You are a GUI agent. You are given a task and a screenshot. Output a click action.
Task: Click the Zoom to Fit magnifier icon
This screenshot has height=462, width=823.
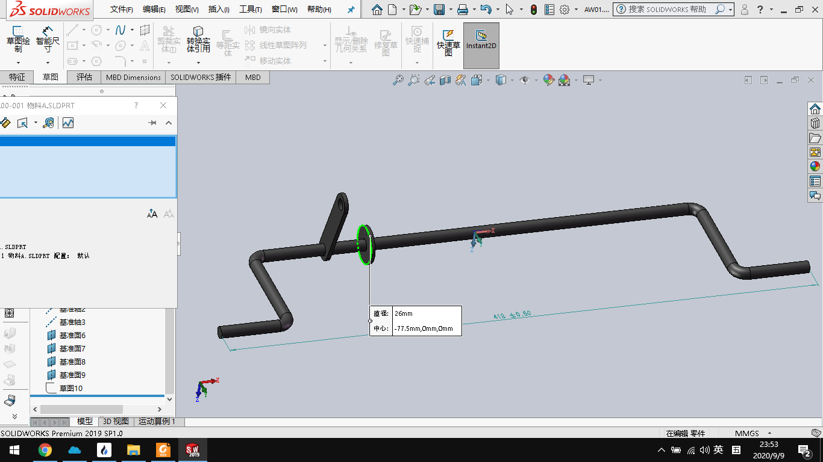pos(398,80)
